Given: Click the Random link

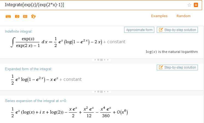Looking at the screenshot, I should point(183,16).
